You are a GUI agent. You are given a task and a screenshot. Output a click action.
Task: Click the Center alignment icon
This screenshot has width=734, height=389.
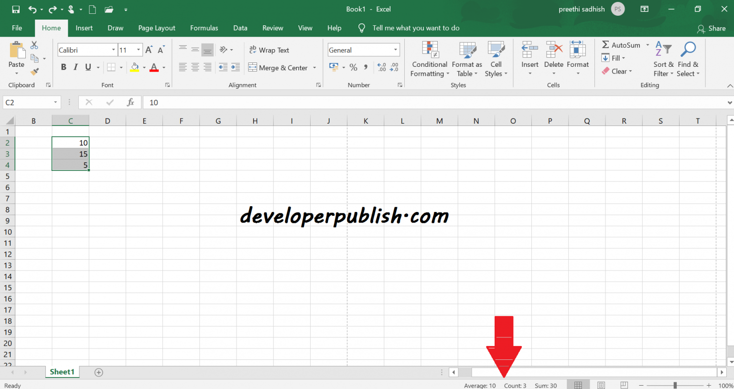click(195, 67)
